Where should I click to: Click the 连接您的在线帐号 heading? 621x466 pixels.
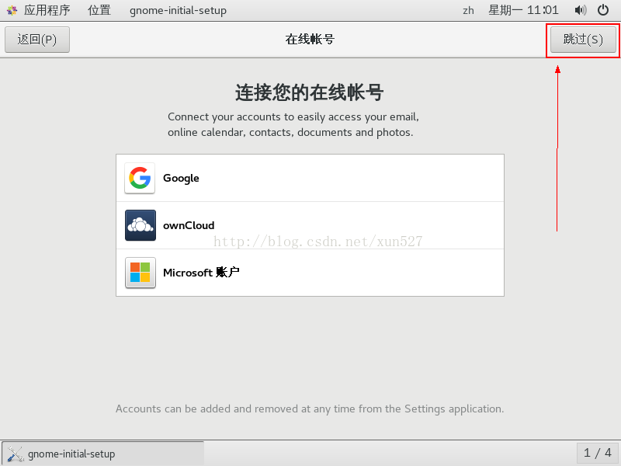pos(310,92)
